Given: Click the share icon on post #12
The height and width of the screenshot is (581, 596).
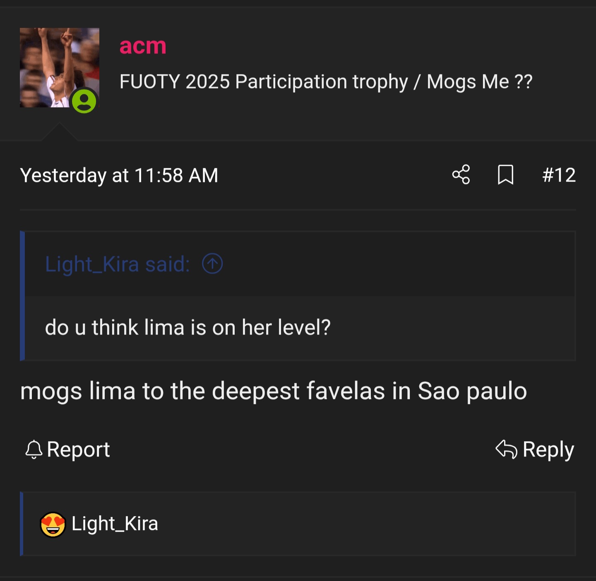Looking at the screenshot, I should 461,175.
